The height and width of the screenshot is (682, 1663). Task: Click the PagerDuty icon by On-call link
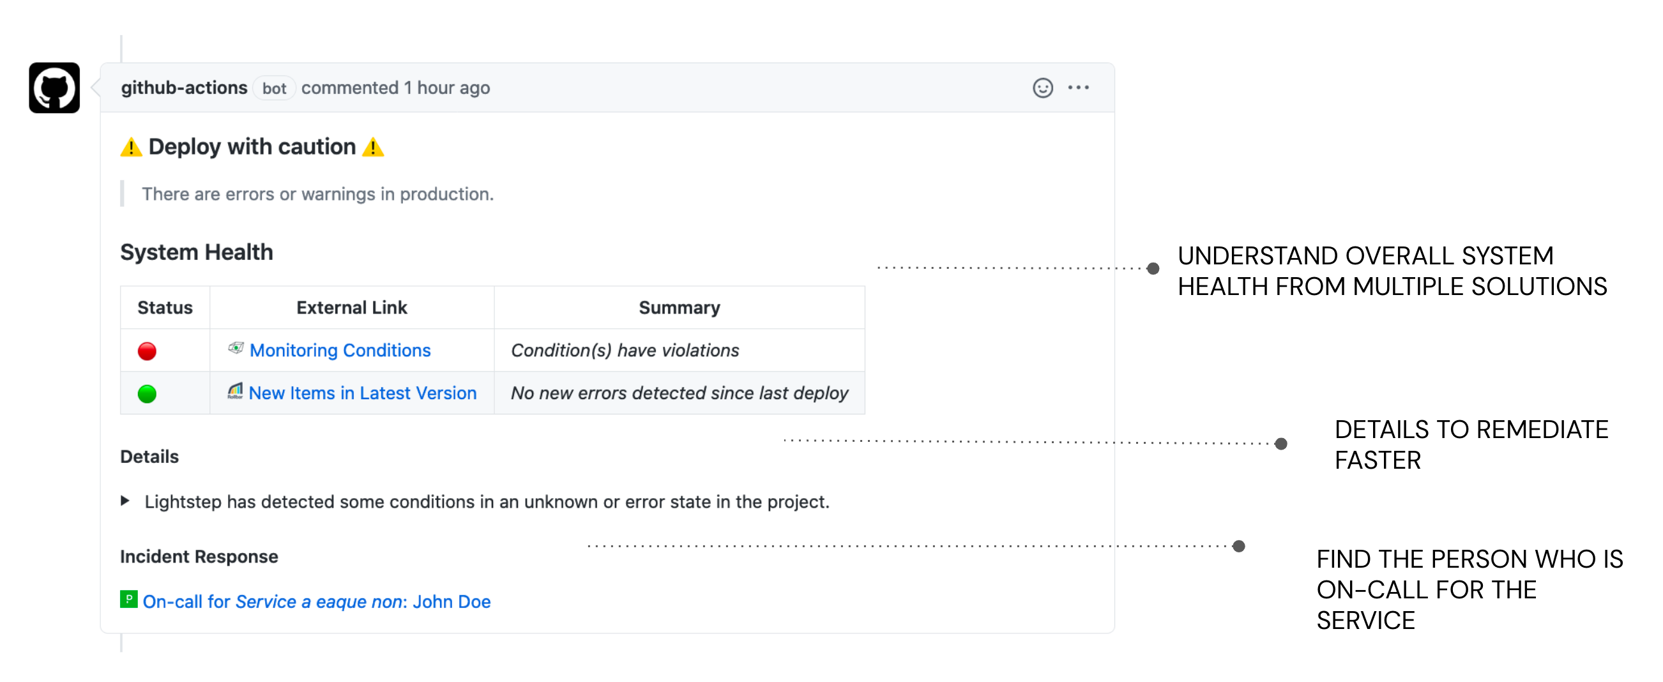pyautogui.click(x=128, y=600)
